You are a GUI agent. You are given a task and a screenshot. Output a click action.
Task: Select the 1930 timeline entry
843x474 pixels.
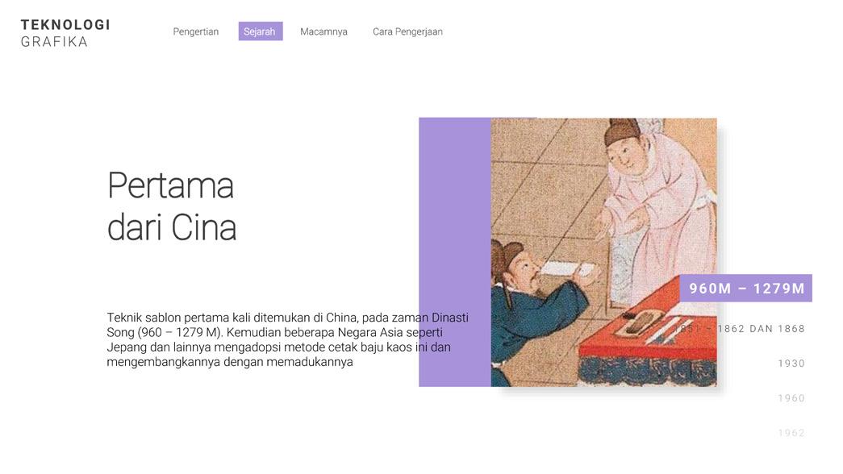pyautogui.click(x=791, y=364)
